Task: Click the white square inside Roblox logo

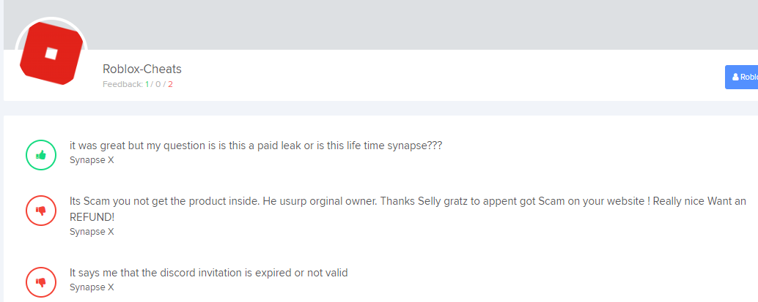Action: (51, 53)
